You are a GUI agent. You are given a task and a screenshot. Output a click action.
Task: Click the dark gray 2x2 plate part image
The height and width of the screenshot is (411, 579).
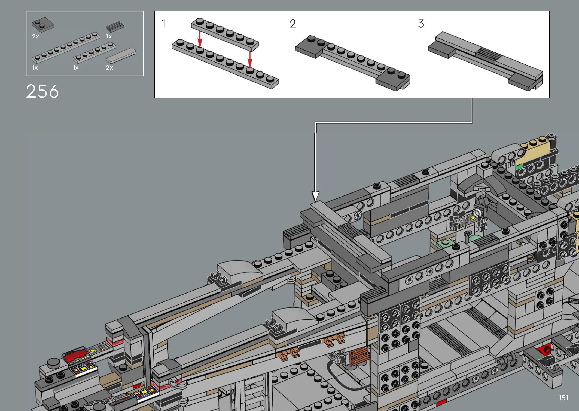(x=43, y=25)
